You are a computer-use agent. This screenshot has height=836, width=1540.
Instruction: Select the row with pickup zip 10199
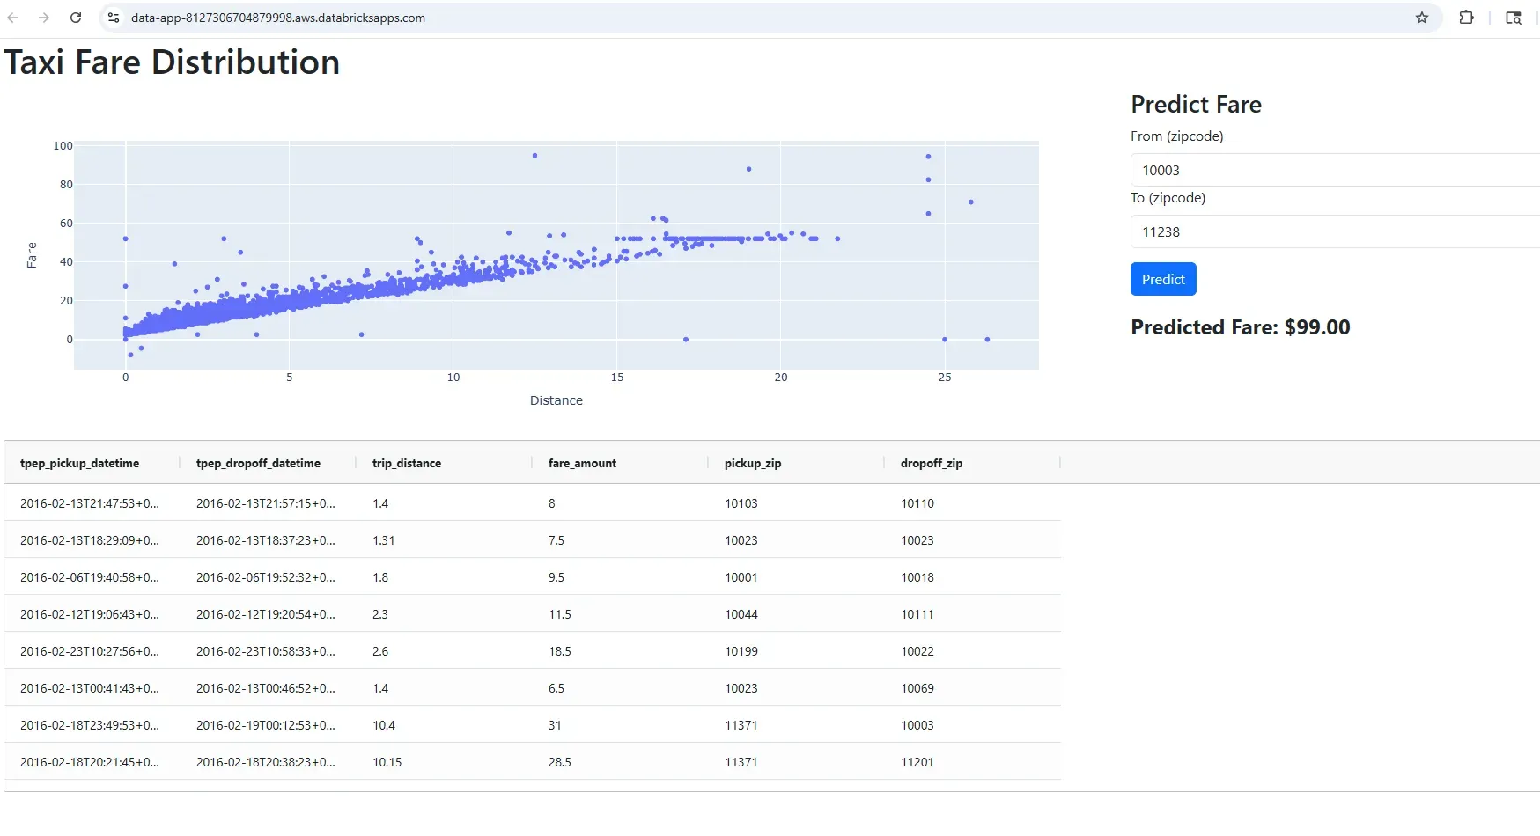click(x=741, y=651)
